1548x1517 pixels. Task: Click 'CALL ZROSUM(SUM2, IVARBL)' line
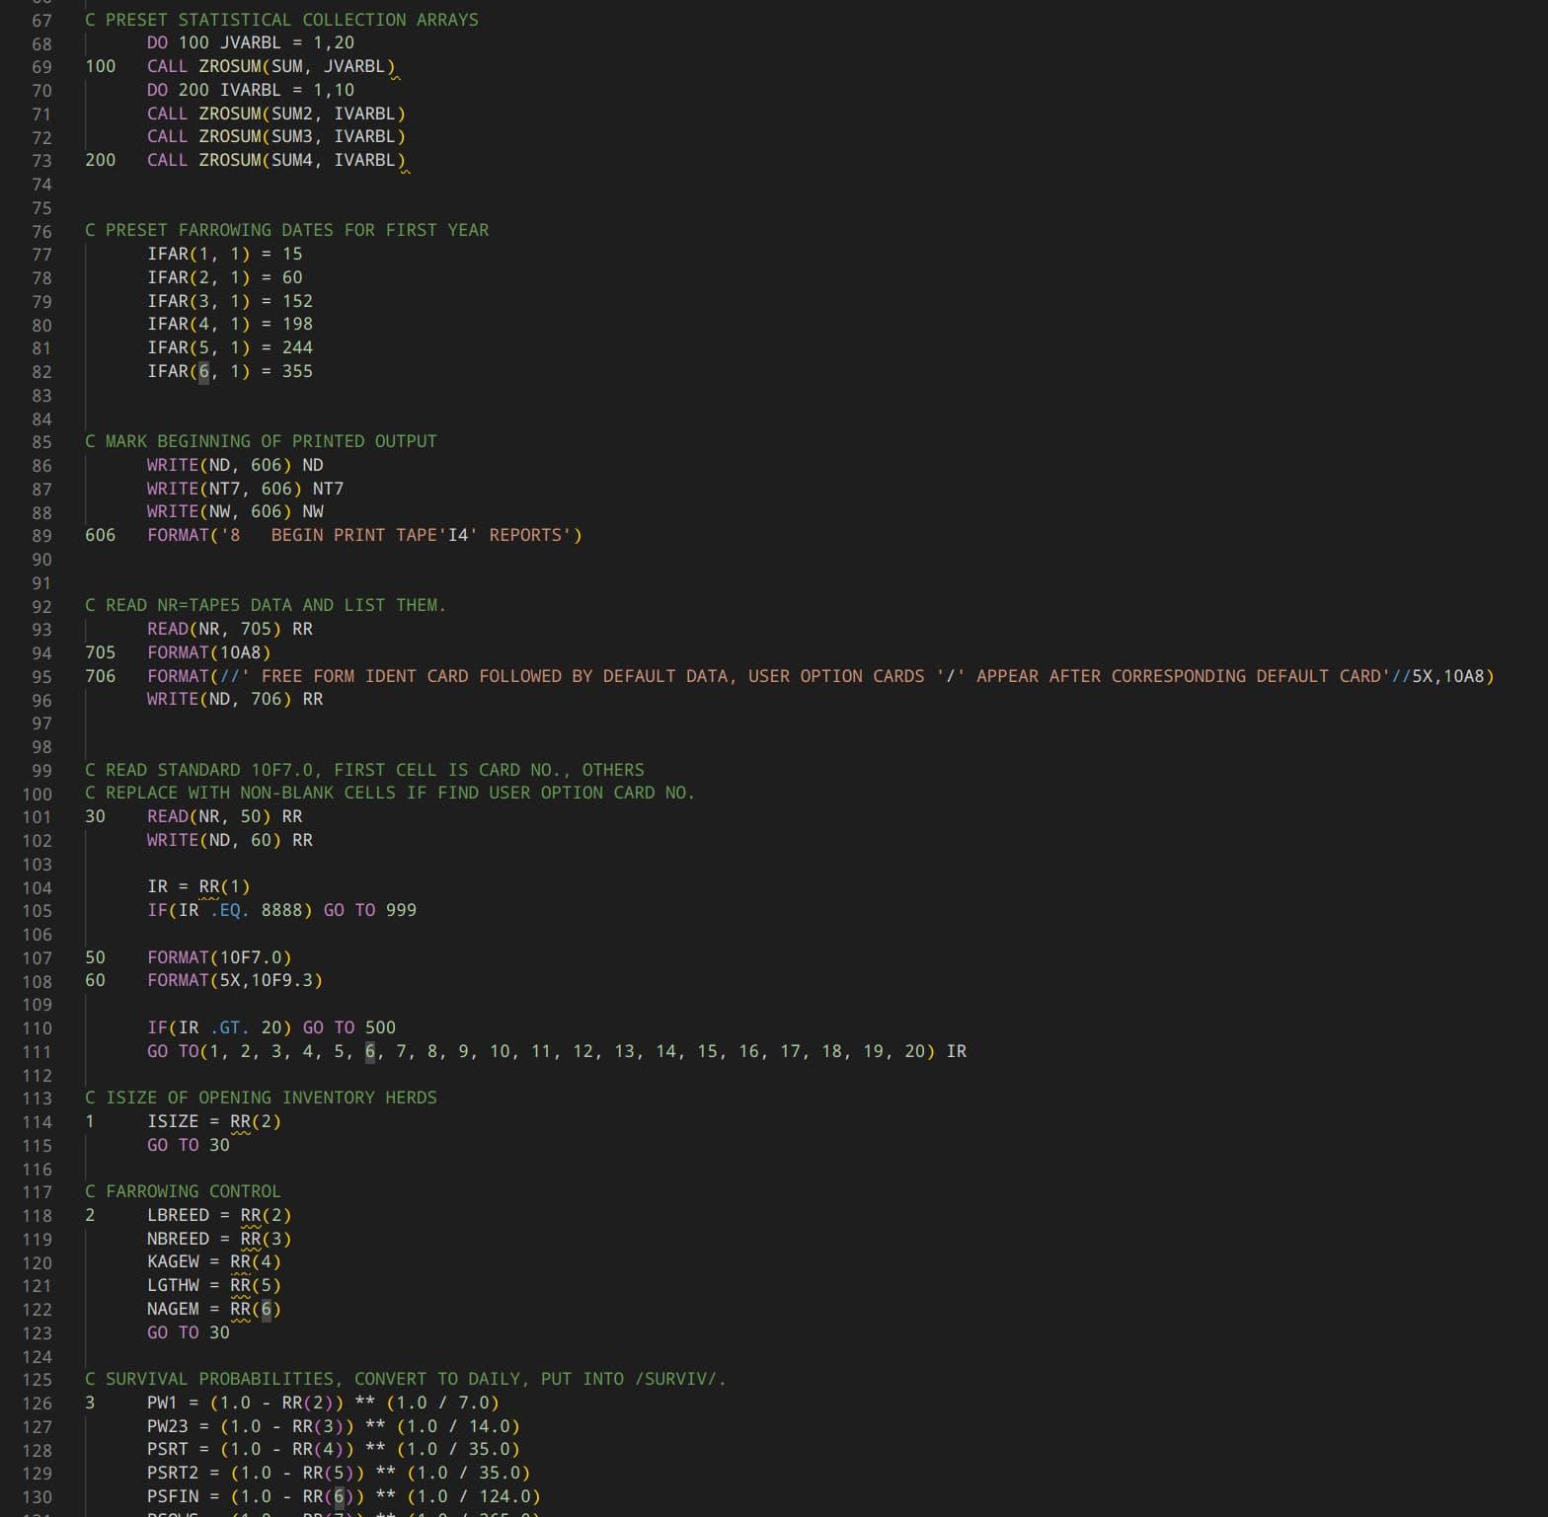tap(276, 114)
